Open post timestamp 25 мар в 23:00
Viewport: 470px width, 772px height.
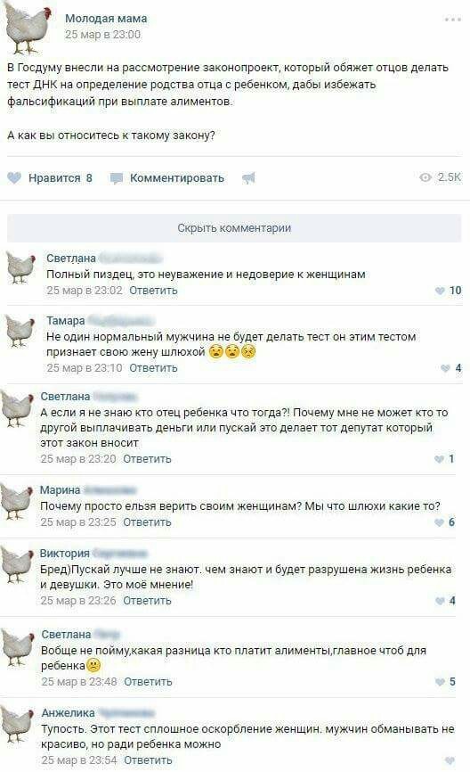pyautogui.click(x=102, y=35)
